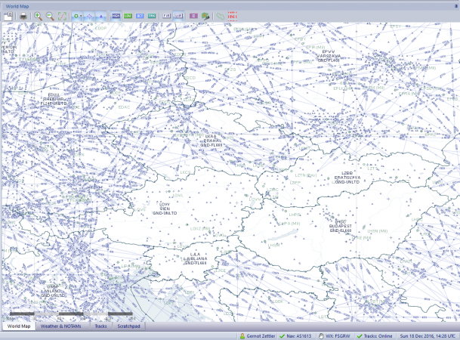This screenshot has width=460, height=340.
Task: Click the red LIVE traffic icon
Action: pos(232,15)
